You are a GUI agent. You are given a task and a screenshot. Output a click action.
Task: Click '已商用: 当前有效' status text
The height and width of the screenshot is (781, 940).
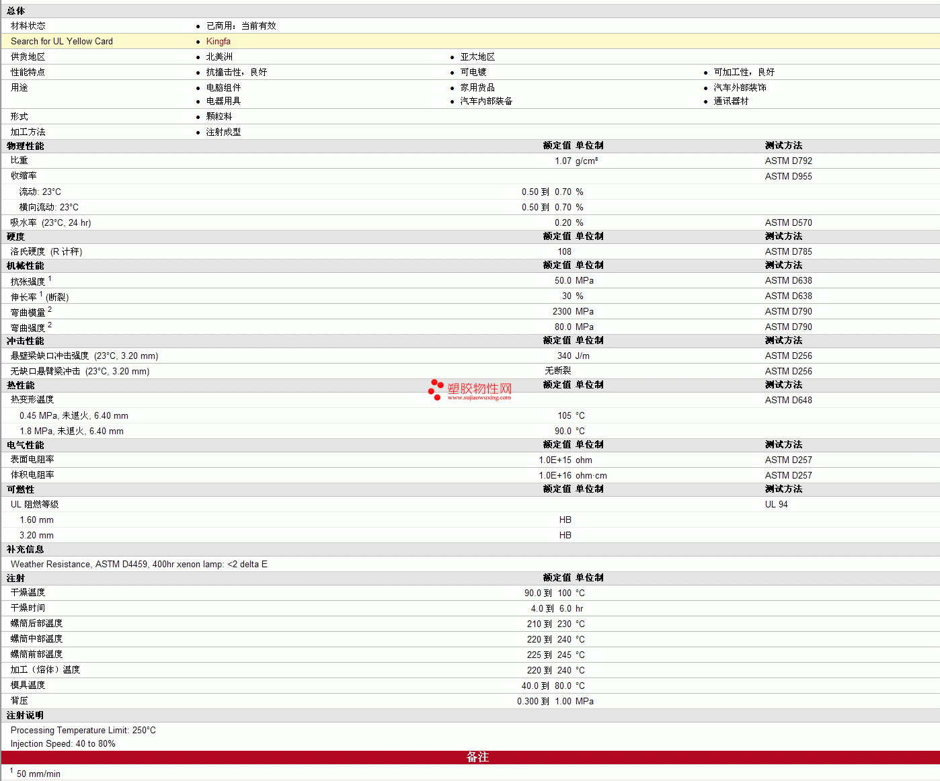click(241, 26)
